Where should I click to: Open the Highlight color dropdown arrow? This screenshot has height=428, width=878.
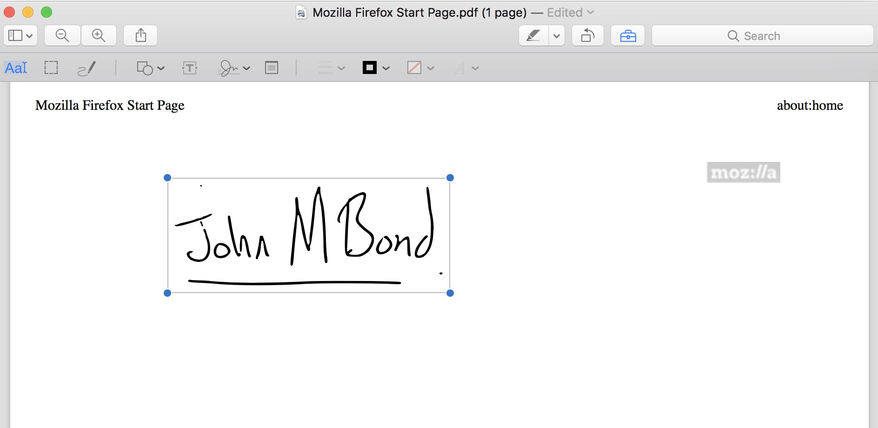(x=557, y=35)
